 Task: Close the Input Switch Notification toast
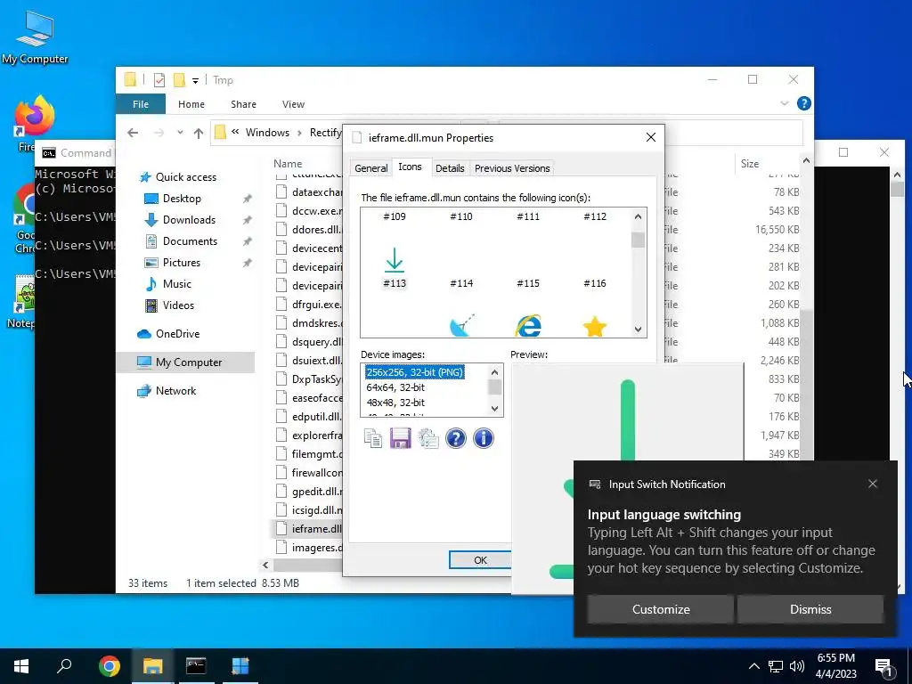click(873, 484)
